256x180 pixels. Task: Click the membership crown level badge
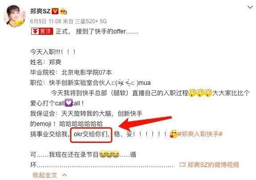(x=63, y=11)
